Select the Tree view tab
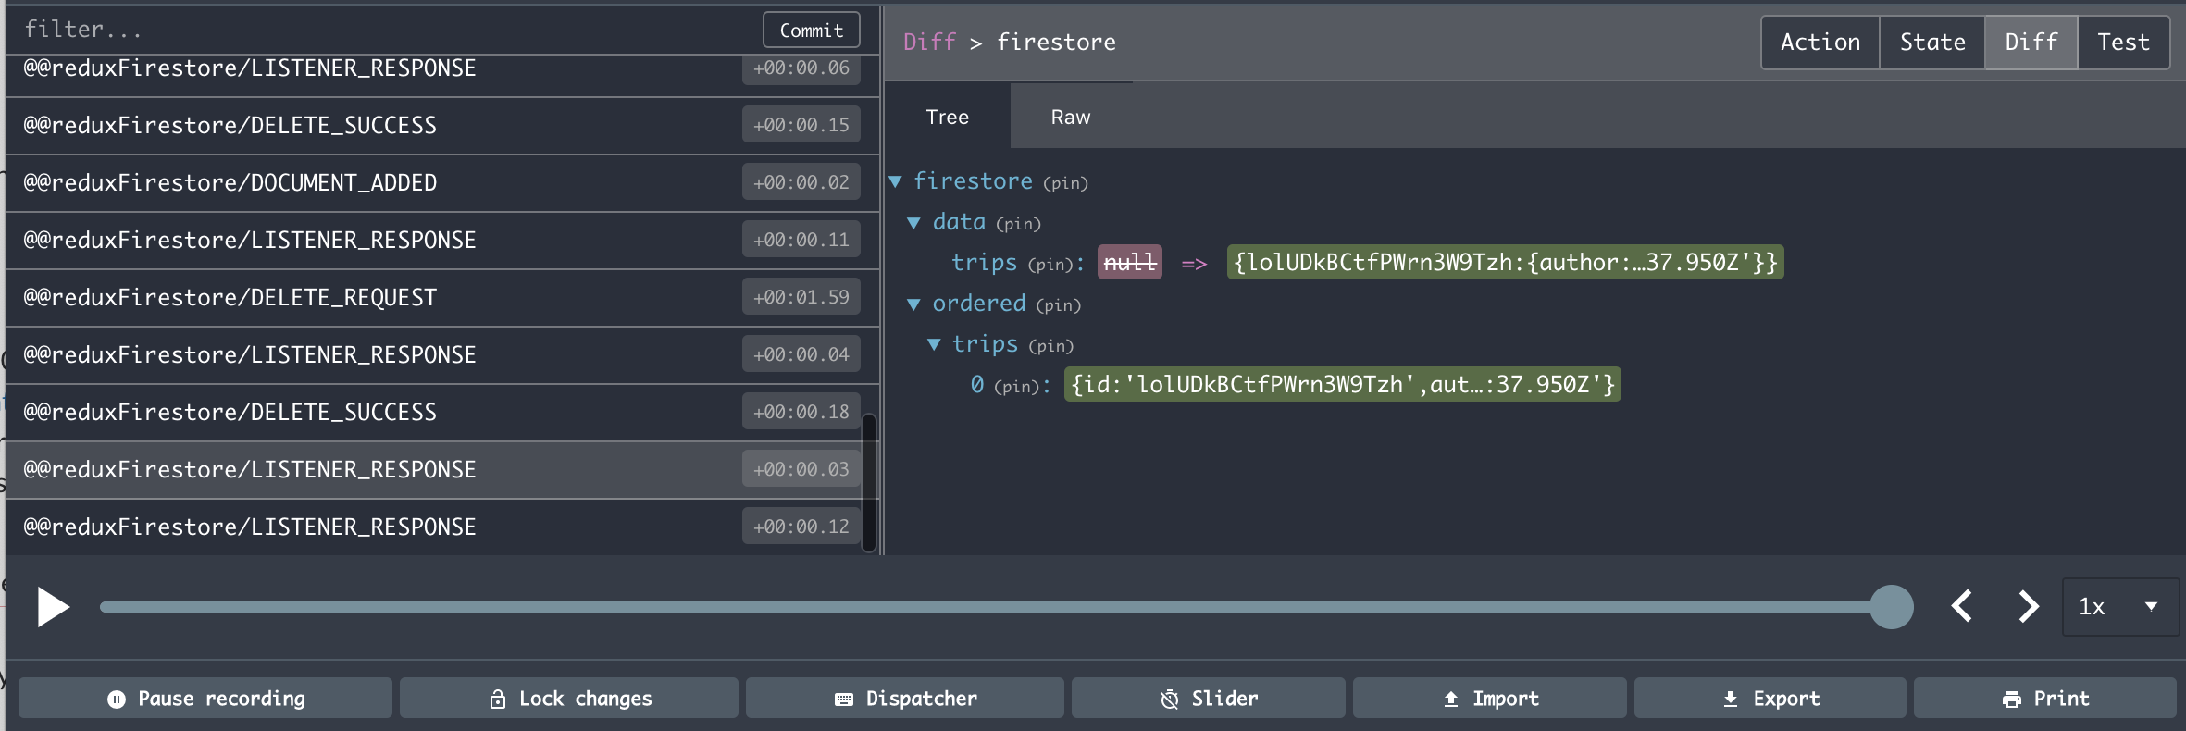Screen dimensions: 2186x731 947,117
